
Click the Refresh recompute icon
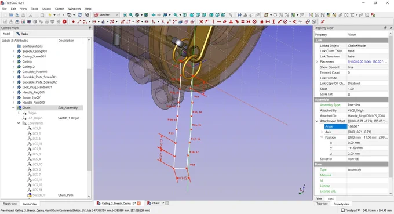[x=80, y=15]
